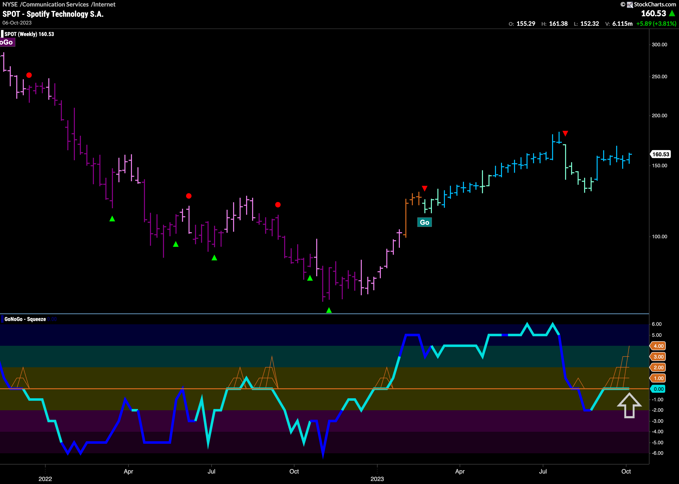Click the large 160.53 last price
Screen dimensions: 679x484
(653, 13)
